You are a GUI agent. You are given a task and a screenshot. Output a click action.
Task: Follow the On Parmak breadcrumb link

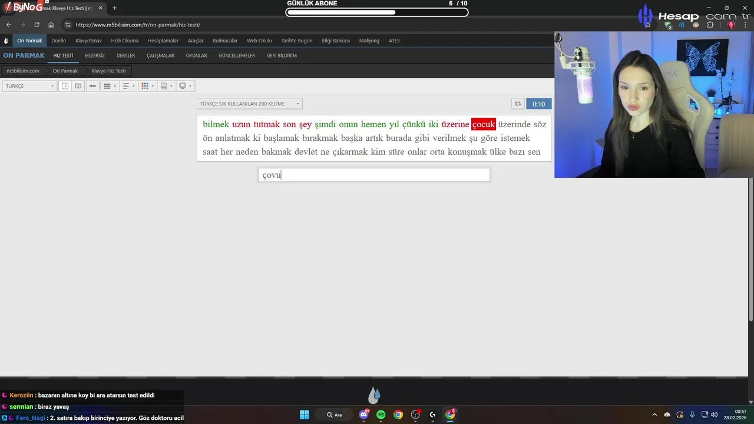click(x=65, y=71)
